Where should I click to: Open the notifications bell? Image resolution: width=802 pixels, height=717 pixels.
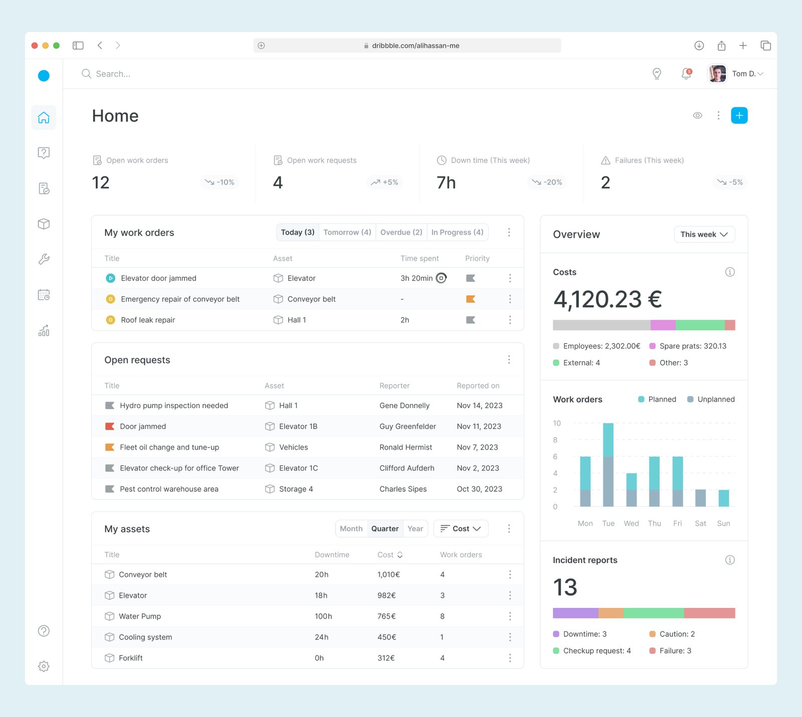pos(686,74)
